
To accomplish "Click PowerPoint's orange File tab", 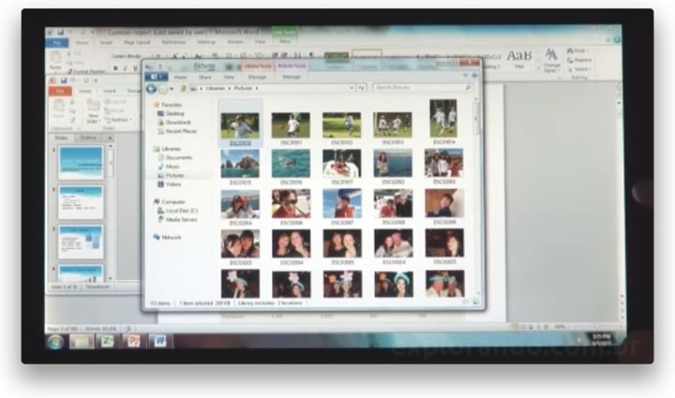I will point(60,91).
